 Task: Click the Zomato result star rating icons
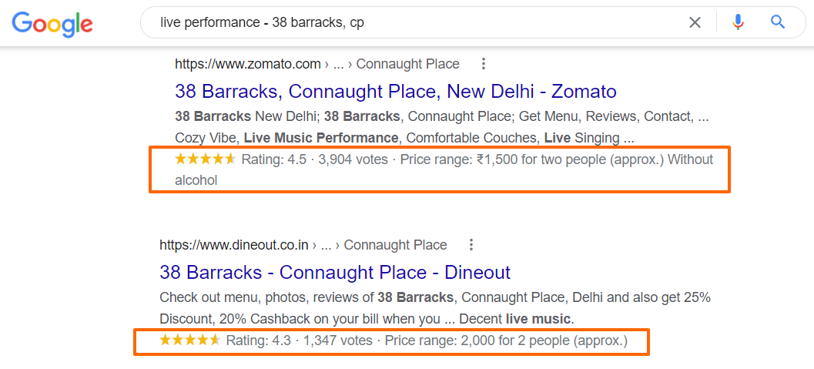point(206,159)
